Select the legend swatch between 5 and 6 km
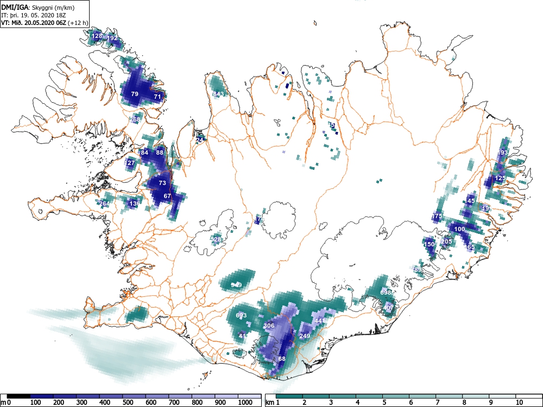This screenshot has width=543, height=407. 396,396
